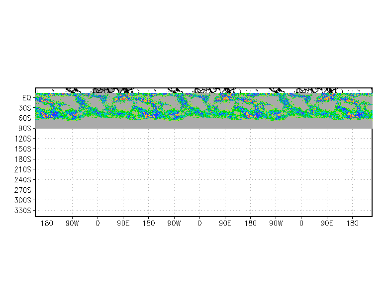Click the 330S axis label
Image resolution: width=390 pixels, height=304 pixels.
[23, 211]
